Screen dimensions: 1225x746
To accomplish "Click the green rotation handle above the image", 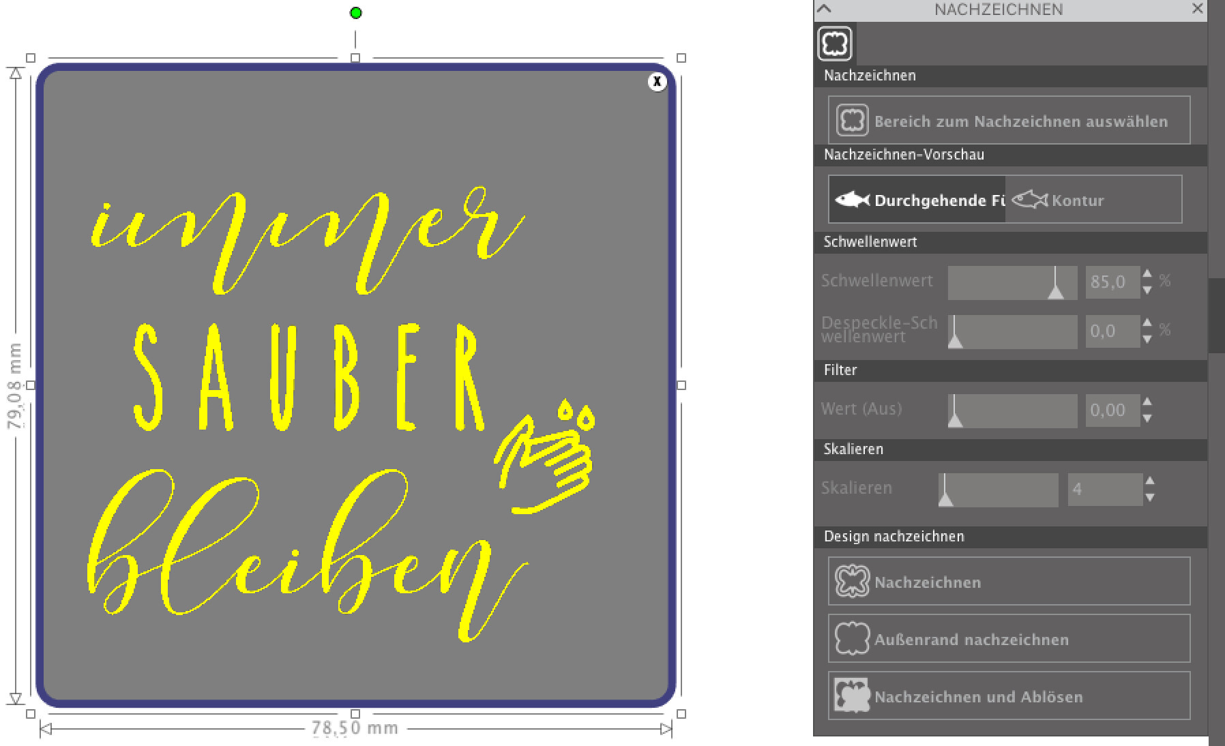I will (x=355, y=13).
